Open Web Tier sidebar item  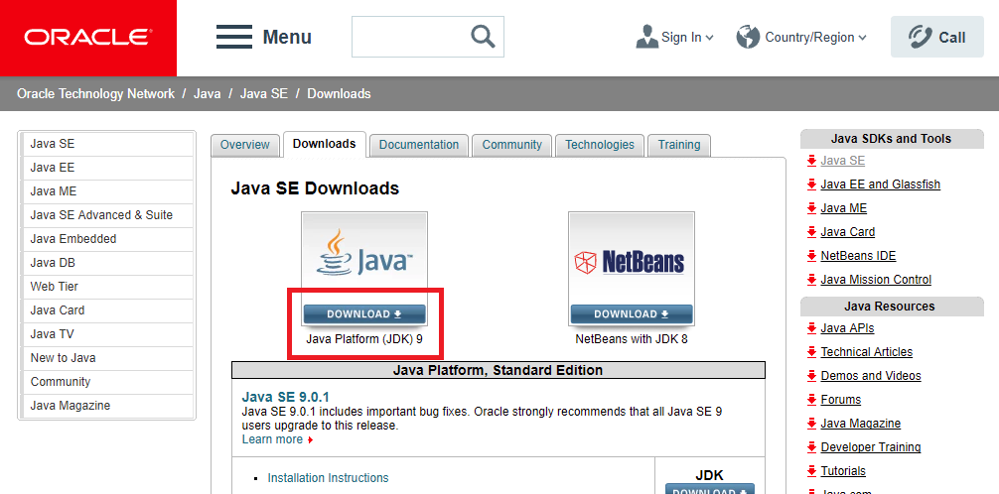pyautogui.click(x=107, y=287)
